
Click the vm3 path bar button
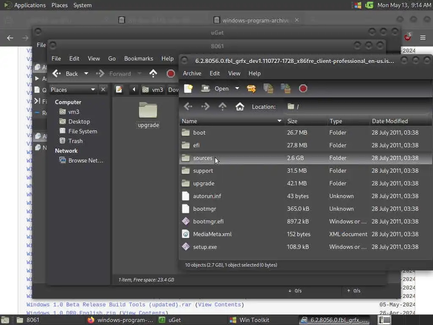click(153, 90)
